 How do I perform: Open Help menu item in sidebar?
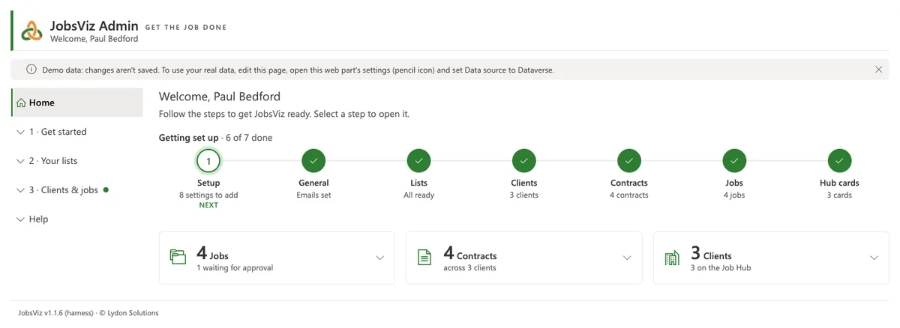pyautogui.click(x=77, y=219)
